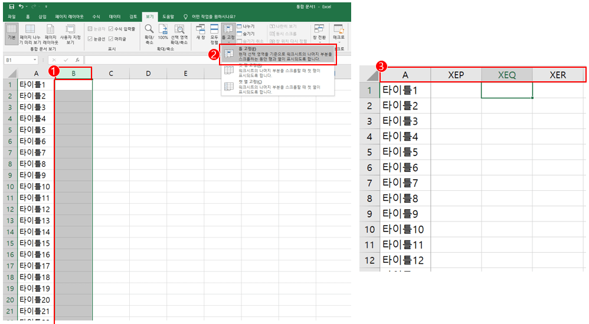Viewport: 589px width, 324px height.
Task: Open the 파일 tab
Action: pyautogui.click(x=12, y=16)
